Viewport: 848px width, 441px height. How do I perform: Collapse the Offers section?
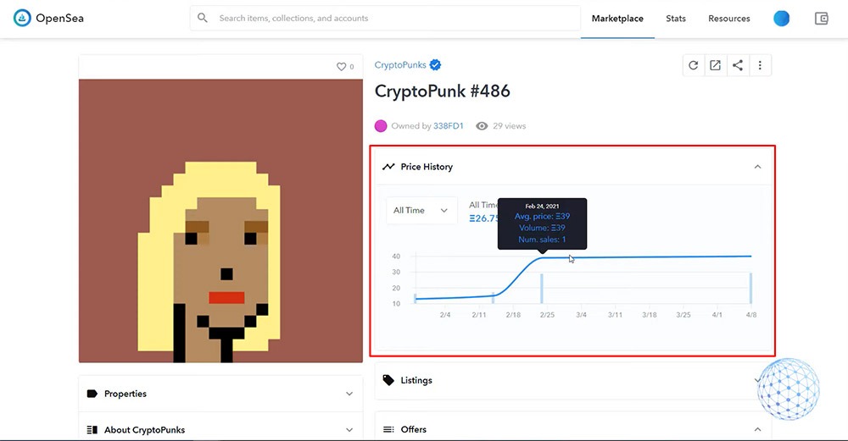[757, 430]
